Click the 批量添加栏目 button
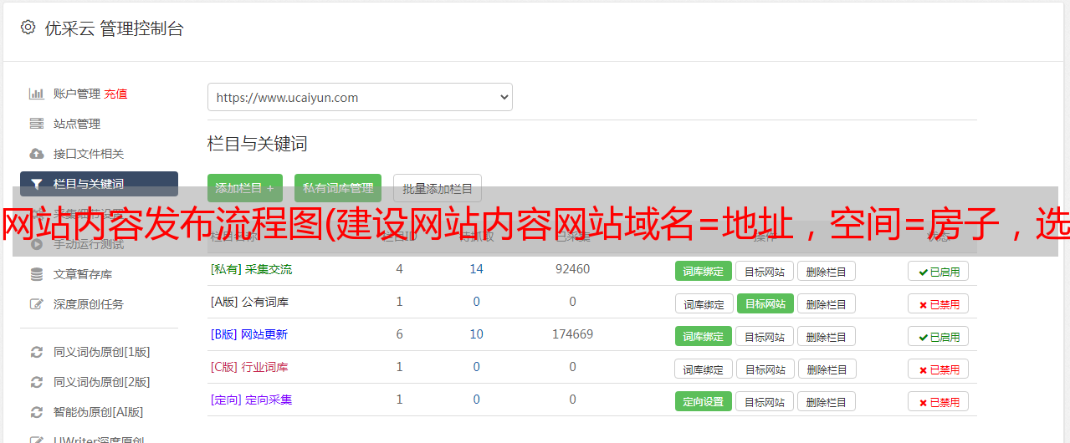This screenshot has height=443, width=1070. [x=438, y=188]
